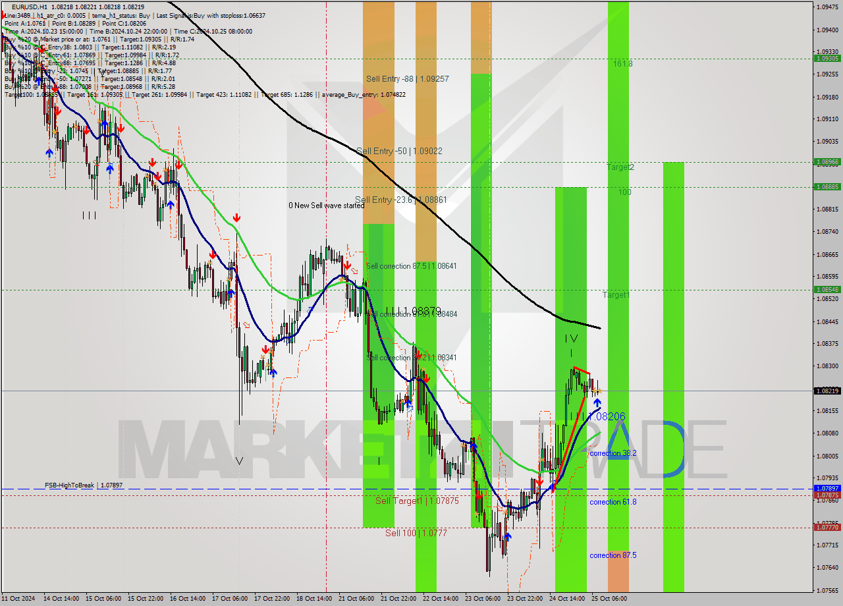Viewport: 843px width, 606px height.
Task: Select the 'Sell correction 38.2 | 1.08341' label
Action: click(412, 358)
